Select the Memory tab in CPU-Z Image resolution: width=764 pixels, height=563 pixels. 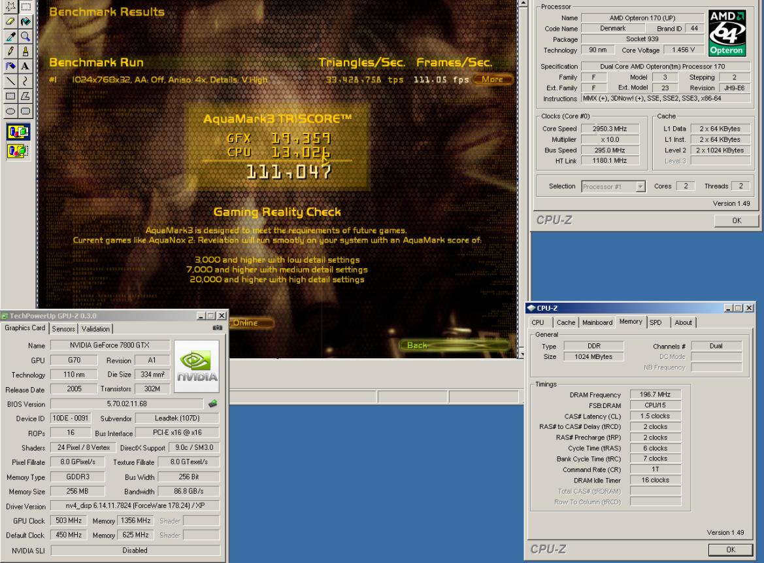[631, 322]
